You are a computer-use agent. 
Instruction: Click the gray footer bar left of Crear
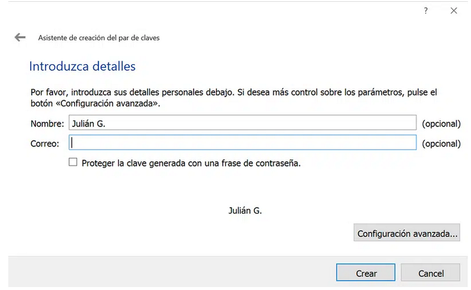(171, 272)
